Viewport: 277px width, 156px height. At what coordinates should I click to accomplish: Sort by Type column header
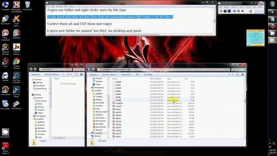click(169, 79)
